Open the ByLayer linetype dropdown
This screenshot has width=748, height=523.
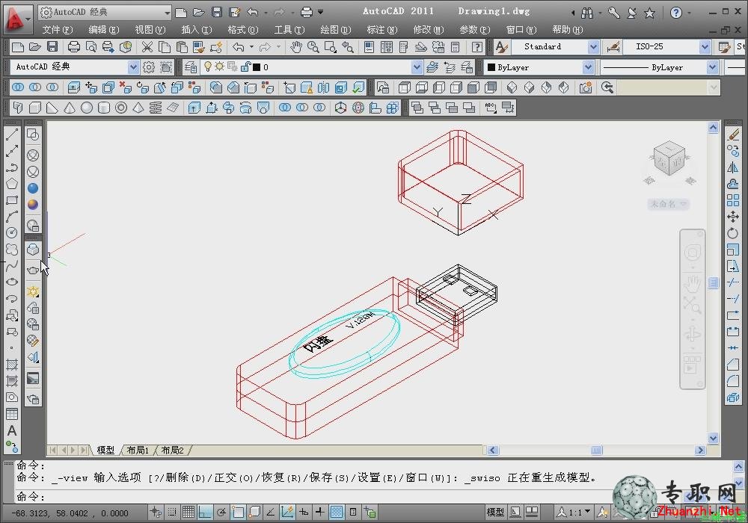point(712,67)
